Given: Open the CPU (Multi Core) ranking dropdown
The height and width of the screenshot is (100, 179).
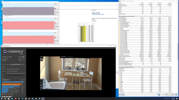Looking at the screenshot, I should (x=6, y=80).
